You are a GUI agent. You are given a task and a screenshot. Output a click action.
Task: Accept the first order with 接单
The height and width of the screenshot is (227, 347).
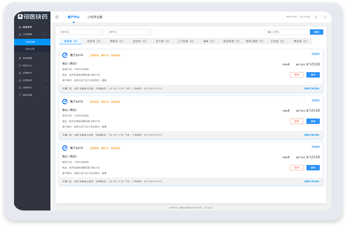(x=313, y=75)
